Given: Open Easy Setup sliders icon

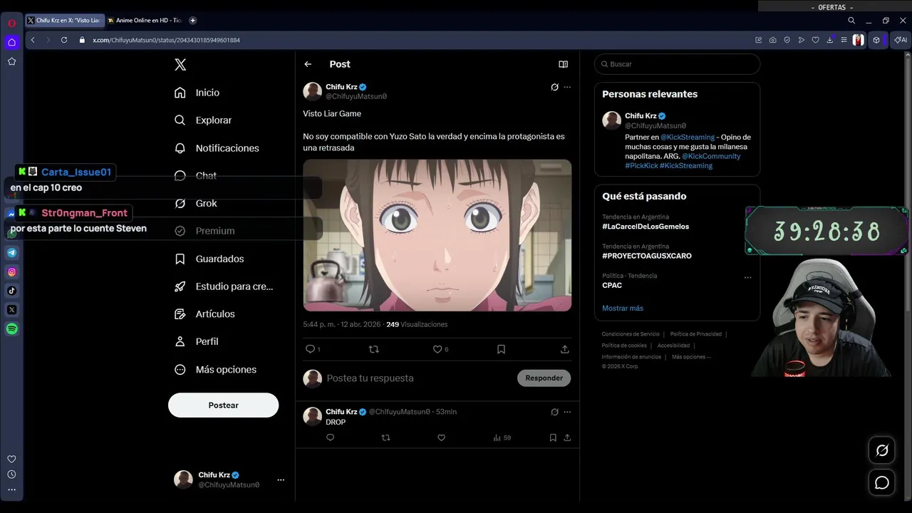Looking at the screenshot, I should (x=844, y=40).
